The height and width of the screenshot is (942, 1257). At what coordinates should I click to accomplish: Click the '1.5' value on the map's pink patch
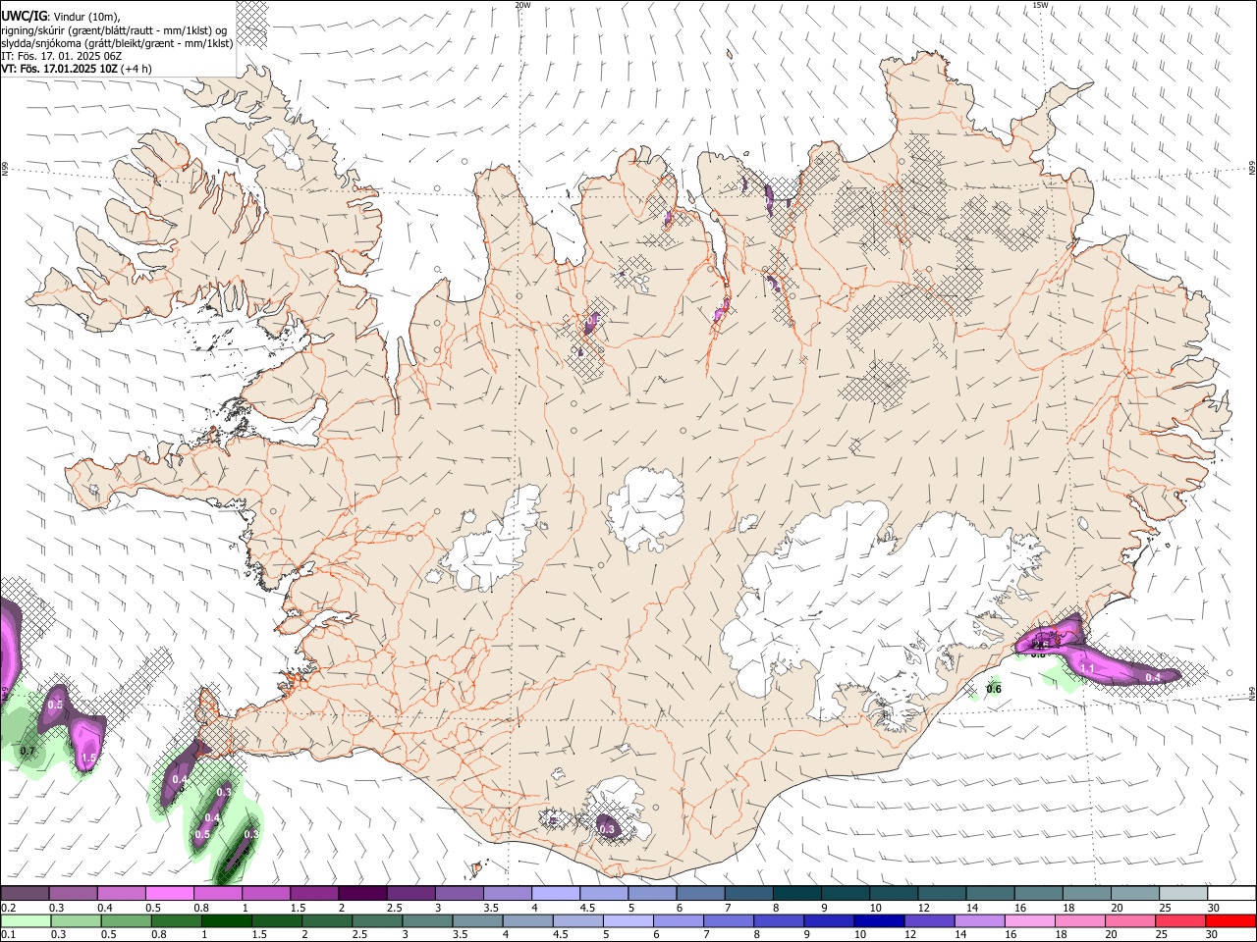(87, 759)
